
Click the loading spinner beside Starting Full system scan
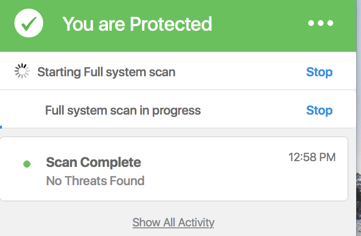[x=22, y=71]
